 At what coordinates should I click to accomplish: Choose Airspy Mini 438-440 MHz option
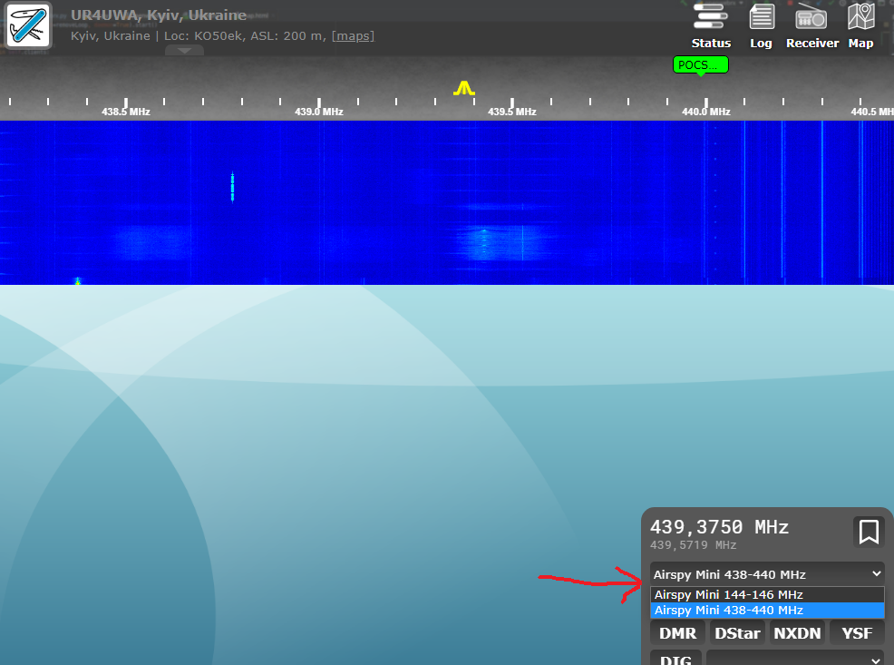tap(729, 611)
